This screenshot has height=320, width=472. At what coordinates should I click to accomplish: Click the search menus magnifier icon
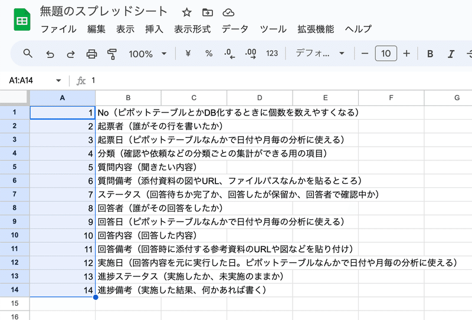28,54
